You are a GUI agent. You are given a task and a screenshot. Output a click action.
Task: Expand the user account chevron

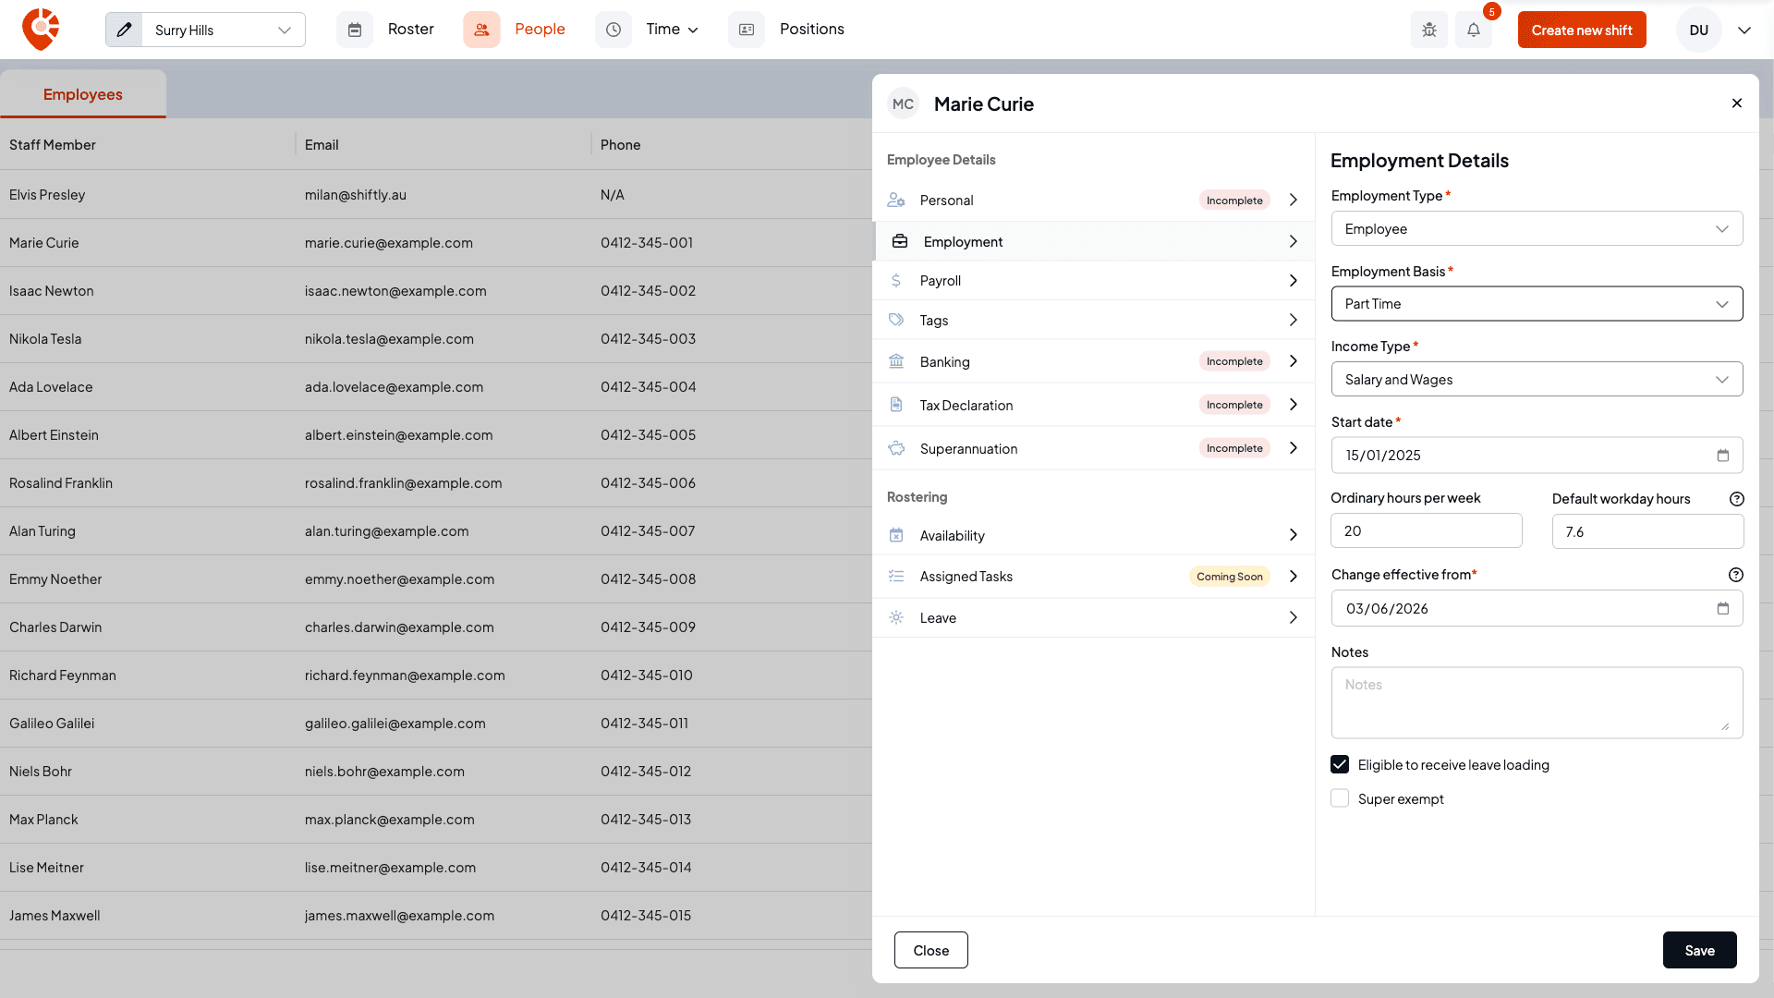(x=1744, y=30)
